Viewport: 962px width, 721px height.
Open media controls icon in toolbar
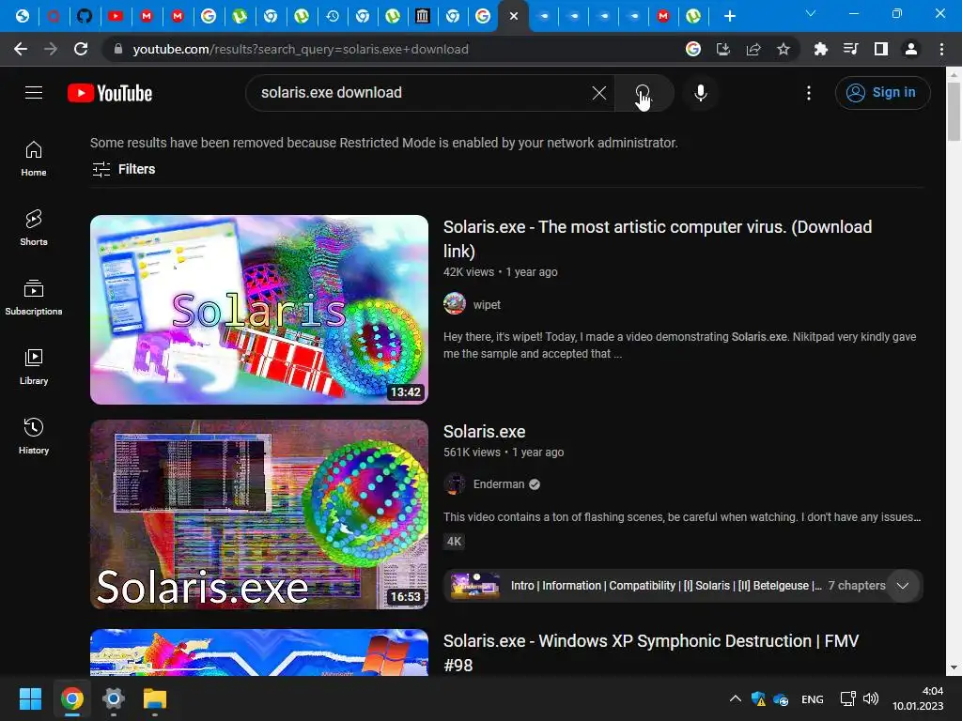pyautogui.click(x=851, y=49)
